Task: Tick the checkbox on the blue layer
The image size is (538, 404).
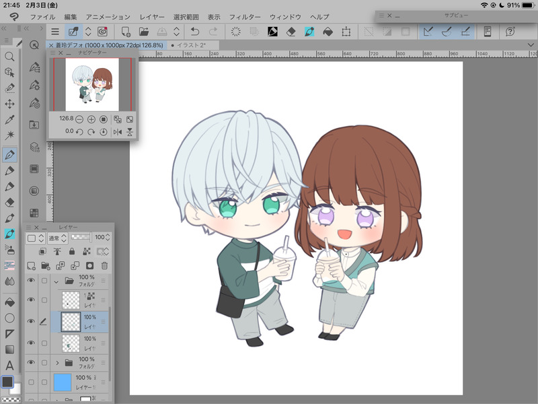Action: coord(44,382)
